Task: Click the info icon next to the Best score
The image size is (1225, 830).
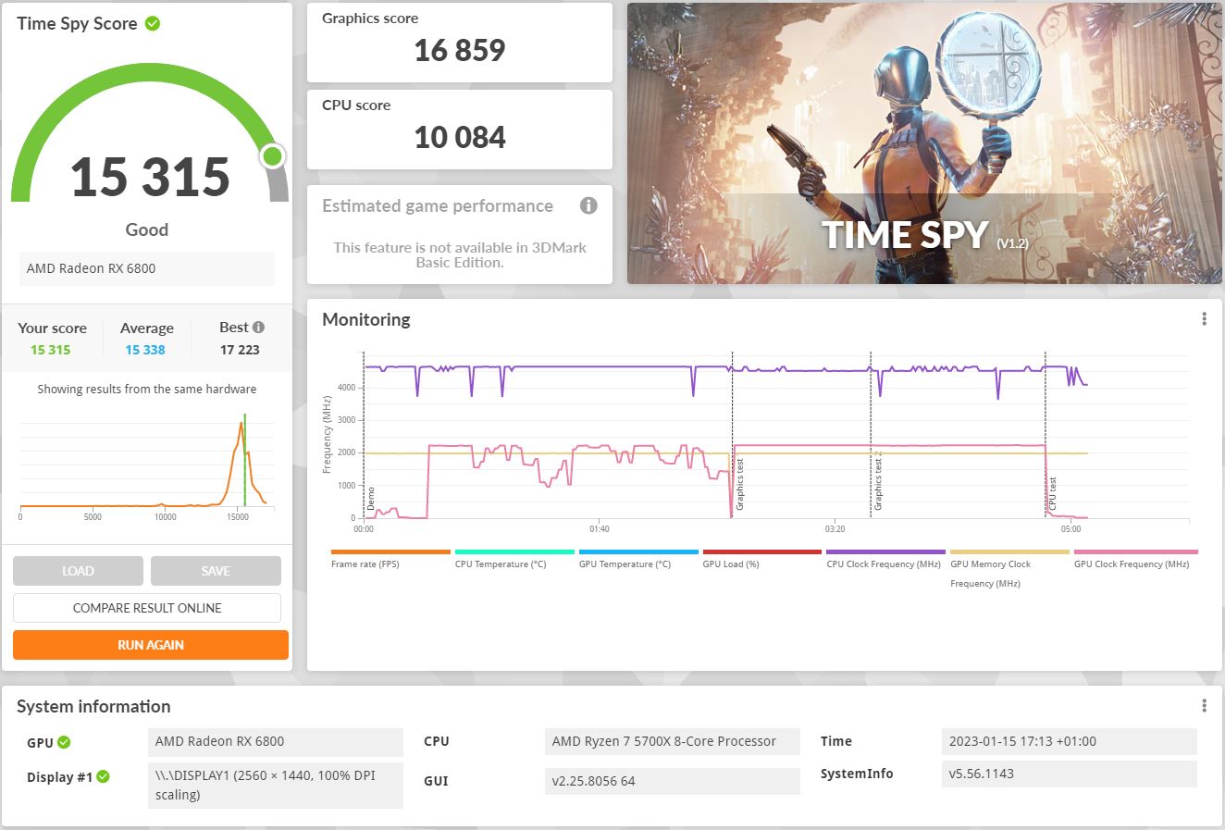Action: point(262,327)
